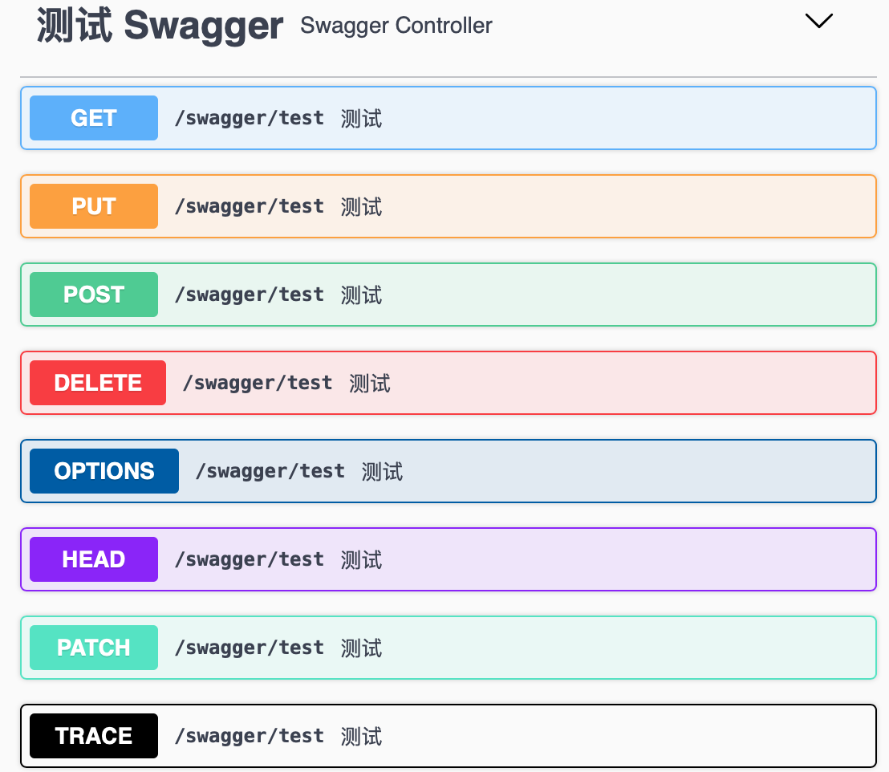Click the 测试 Swagger tag title
This screenshot has height=772, width=889.
(x=160, y=26)
